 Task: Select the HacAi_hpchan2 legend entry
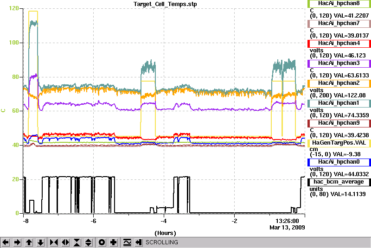point(339,83)
